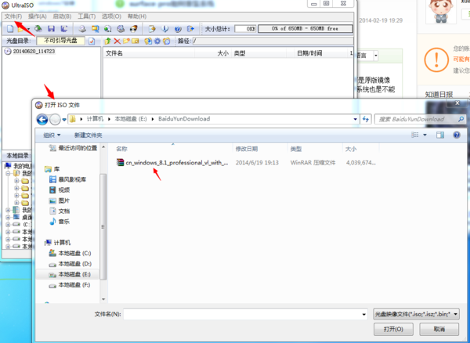Viewport: 470px width, 343px height.
Task: Click the Refresh icon beside address bar
Action: point(366,119)
